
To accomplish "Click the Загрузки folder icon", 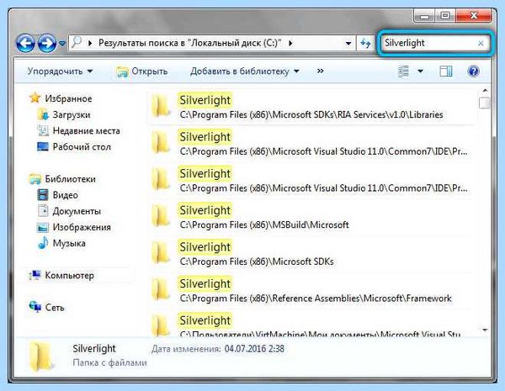I will pyautogui.click(x=43, y=114).
